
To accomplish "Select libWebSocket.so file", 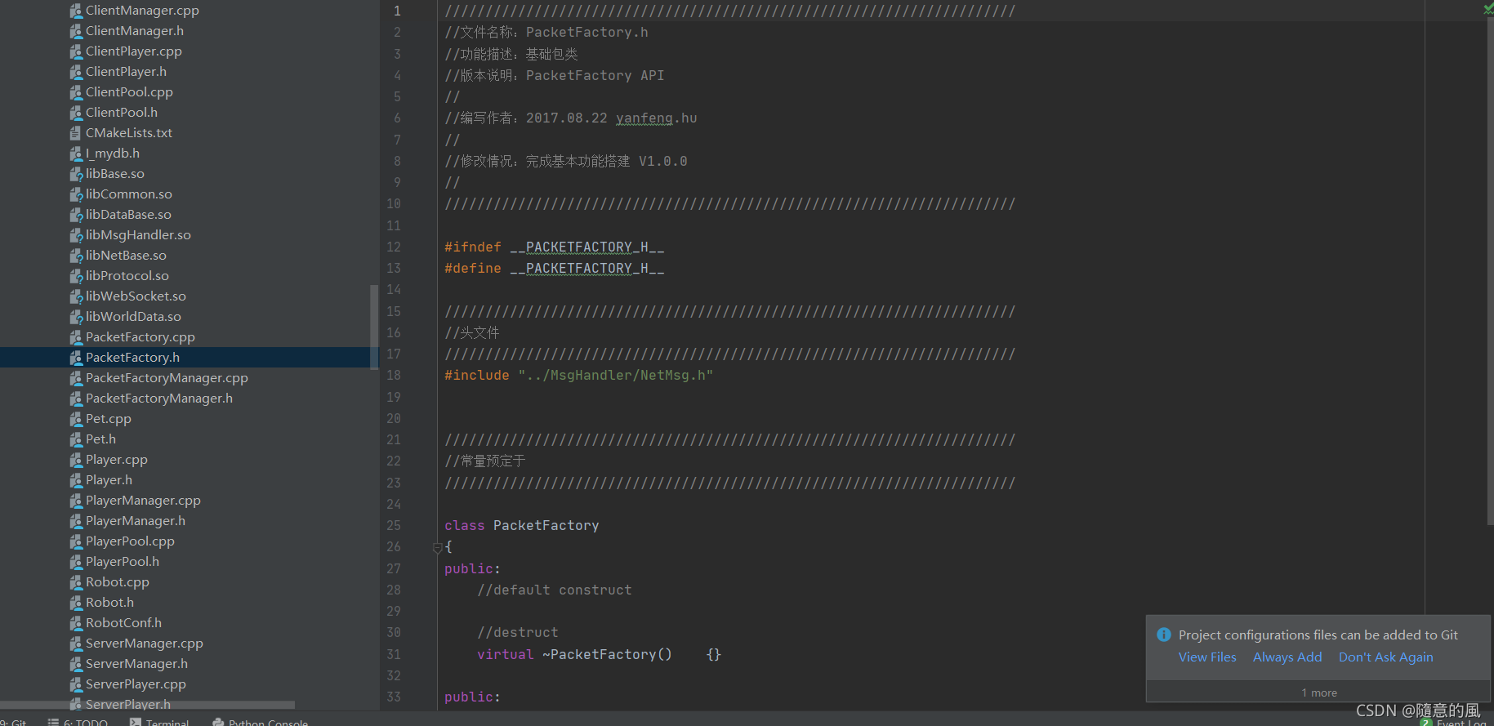I will [136, 296].
